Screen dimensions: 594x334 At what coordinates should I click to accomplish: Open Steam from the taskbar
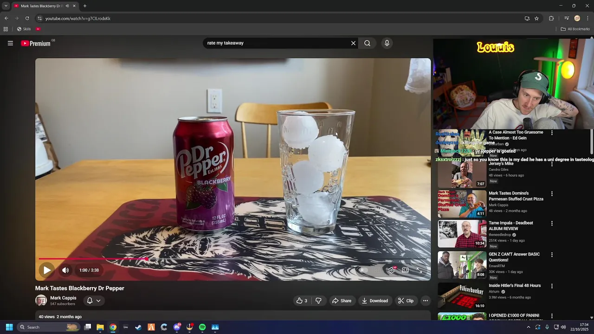coord(138,327)
